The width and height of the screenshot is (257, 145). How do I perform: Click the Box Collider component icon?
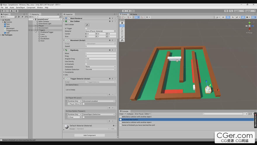click(x=66, y=21)
